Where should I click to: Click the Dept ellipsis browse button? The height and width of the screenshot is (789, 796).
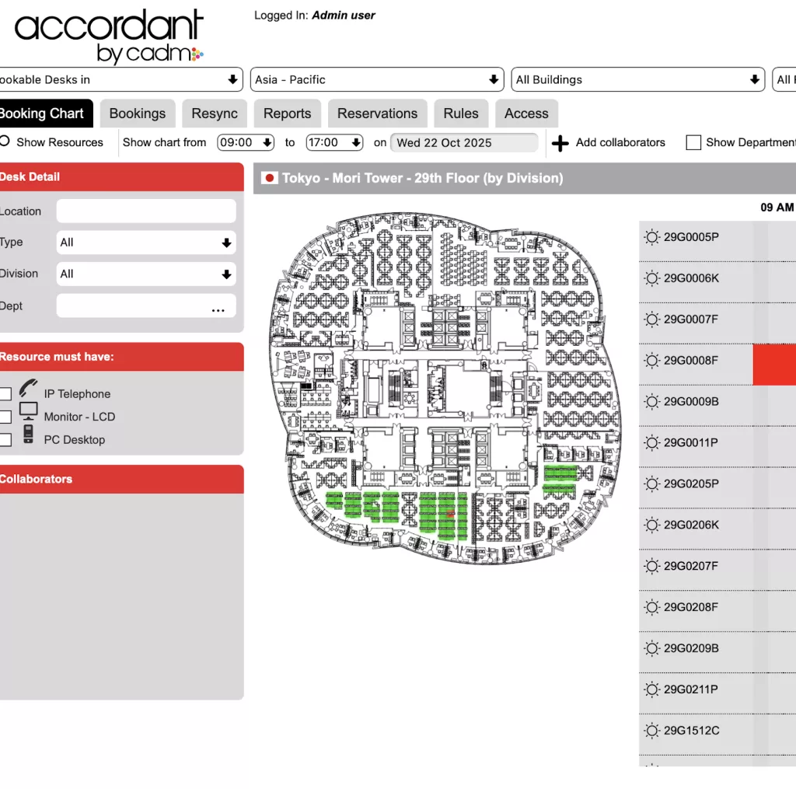[x=218, y=308]
